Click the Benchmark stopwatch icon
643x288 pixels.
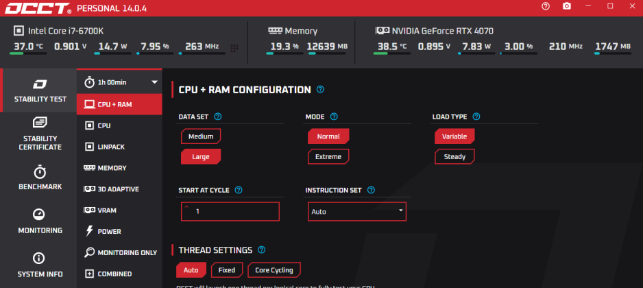40,171
